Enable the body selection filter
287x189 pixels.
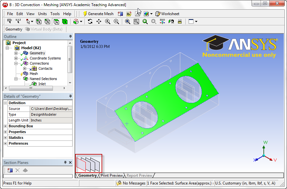[65, 22]
